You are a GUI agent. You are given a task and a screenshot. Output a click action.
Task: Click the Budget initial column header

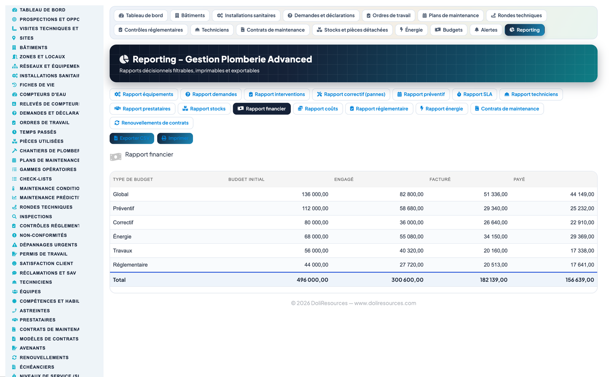click(247, 180)
